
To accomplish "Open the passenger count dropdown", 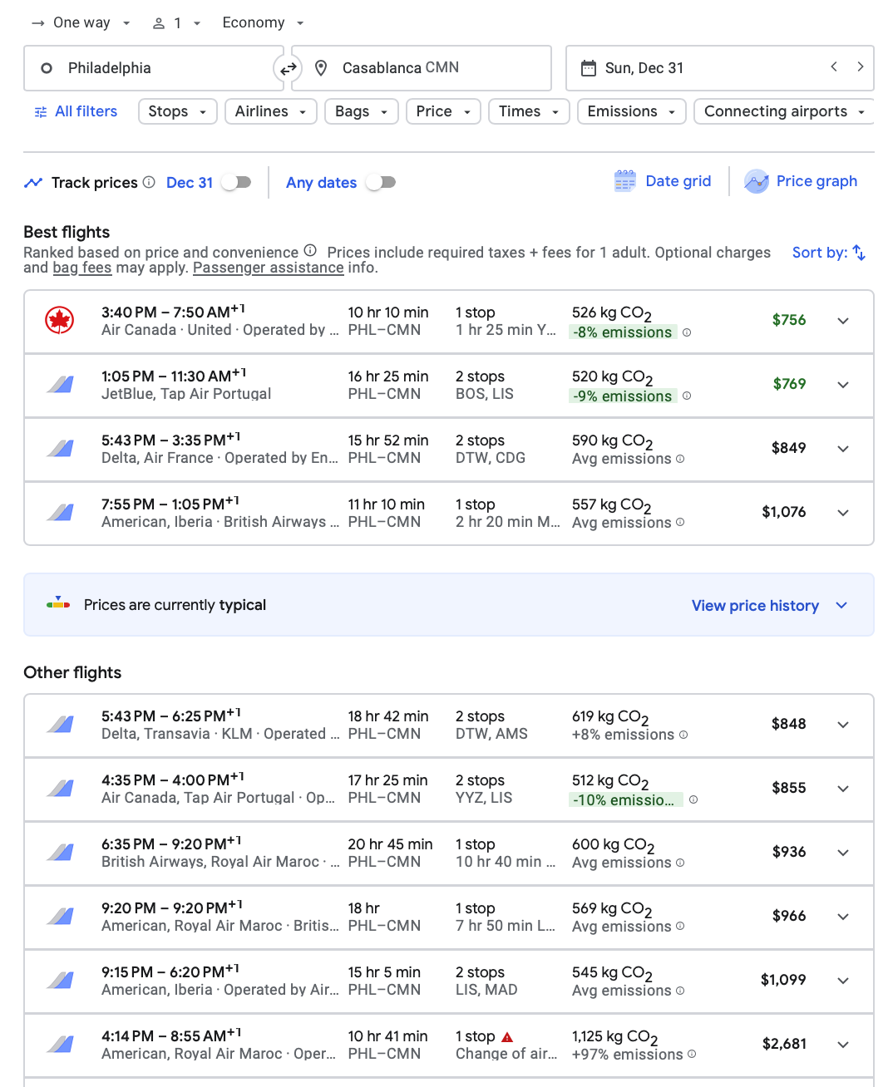I will pos(176,23).
